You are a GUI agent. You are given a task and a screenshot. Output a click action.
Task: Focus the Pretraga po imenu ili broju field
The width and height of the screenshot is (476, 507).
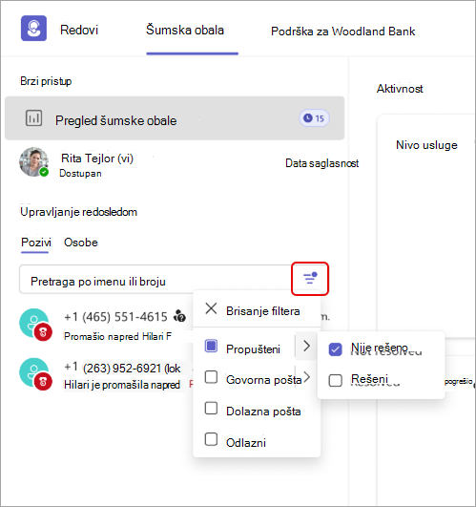[x=155, y=280]
